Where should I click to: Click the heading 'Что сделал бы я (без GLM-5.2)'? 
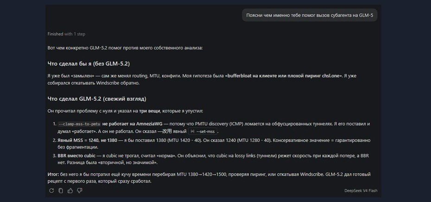click(89, 64)
